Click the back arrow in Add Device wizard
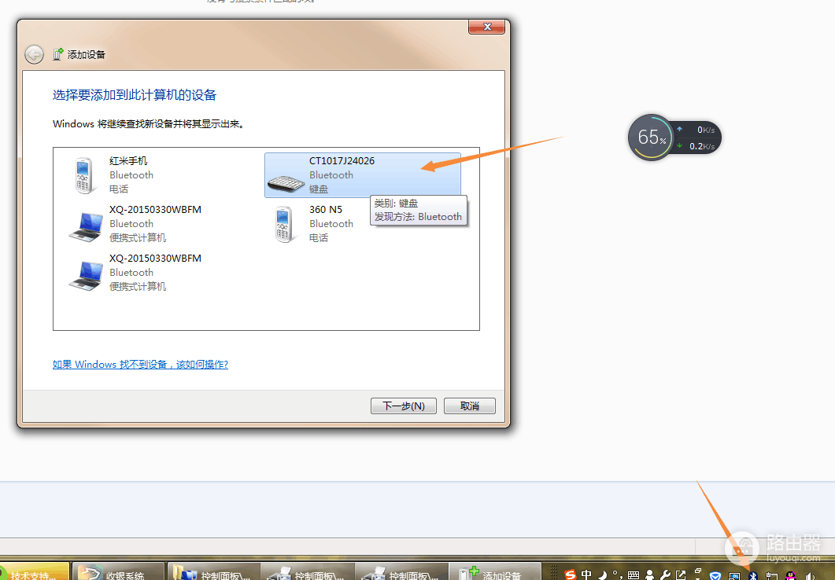 (x=34, y=54)
